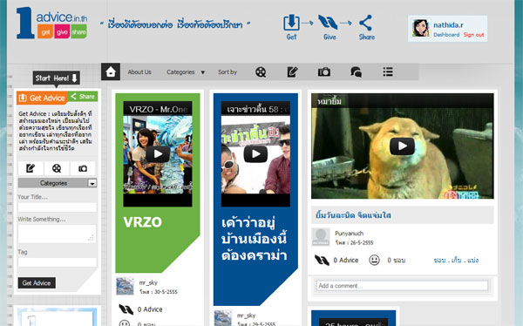Click the Get download icon in header
Image resolution: width=523 pixels, height=326 pixels.
click(291, 23)
